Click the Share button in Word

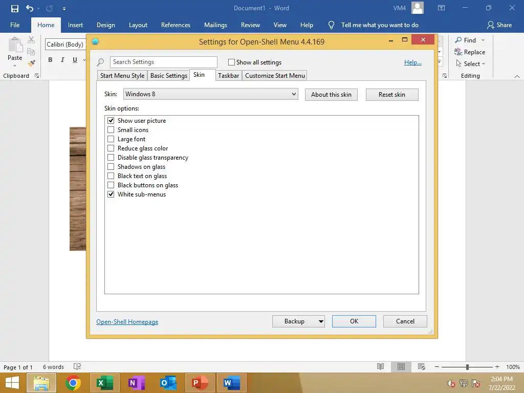(499, 25)
